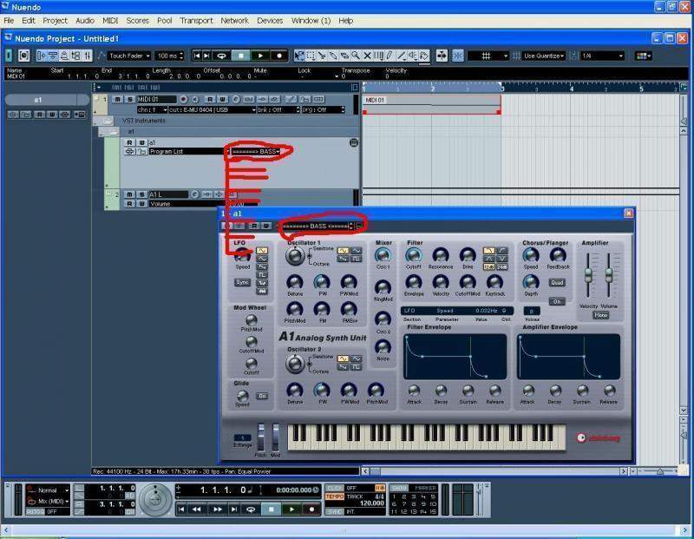Open the Devices menu
Image resolution: width=694 pixels, height=539 pixels.
point(269,20)
